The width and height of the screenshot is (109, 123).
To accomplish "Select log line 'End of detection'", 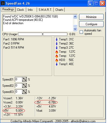I will [x=13, y=23].
